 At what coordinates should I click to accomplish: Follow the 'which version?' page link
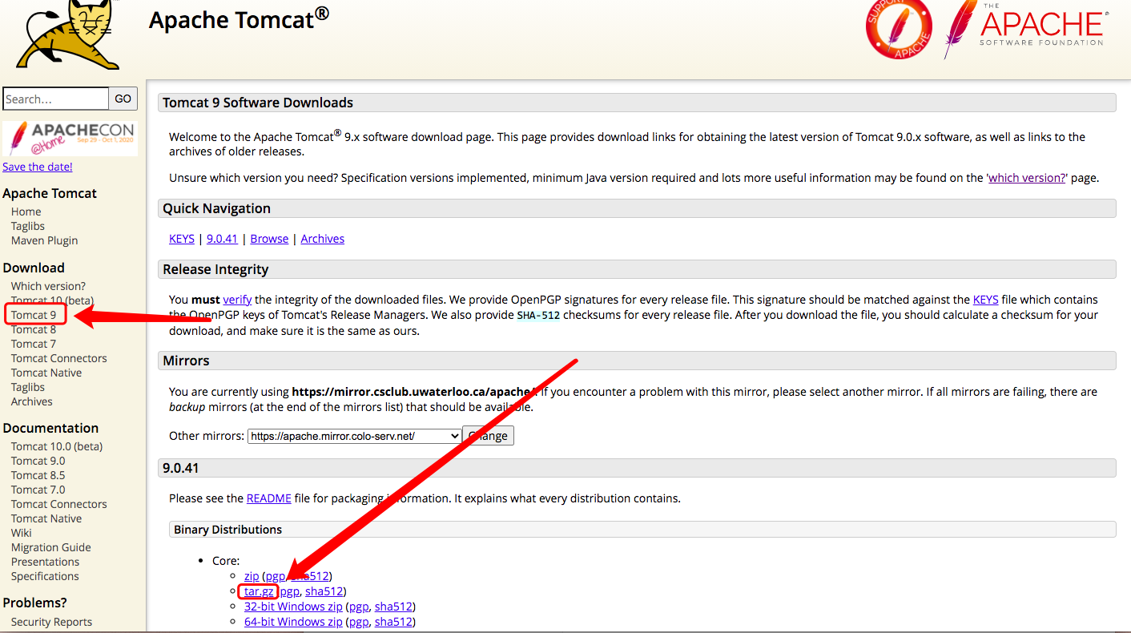(1027, 178)
